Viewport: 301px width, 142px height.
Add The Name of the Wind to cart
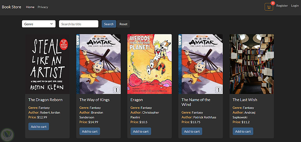coord(192,131)
